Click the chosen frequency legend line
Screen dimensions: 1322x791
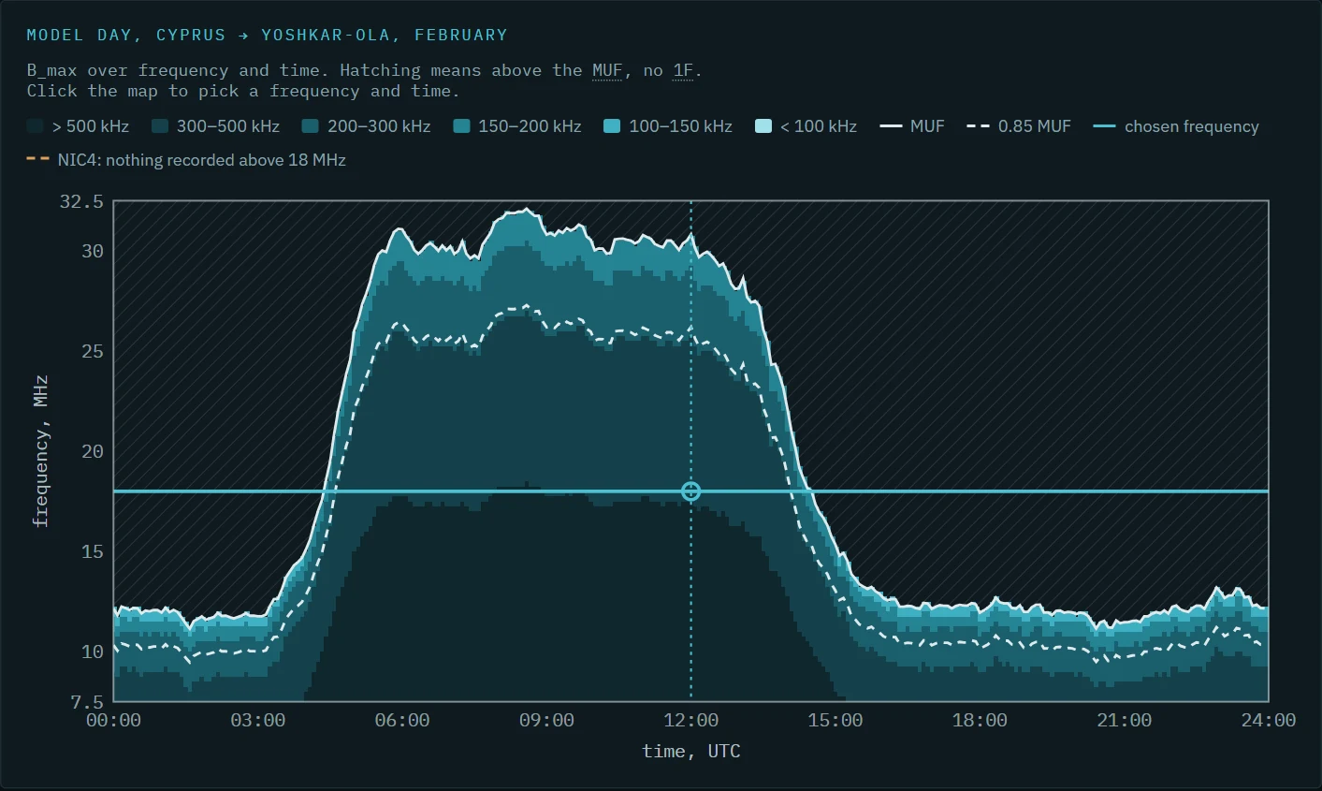pyautogui.click(x=1105, y=126)
